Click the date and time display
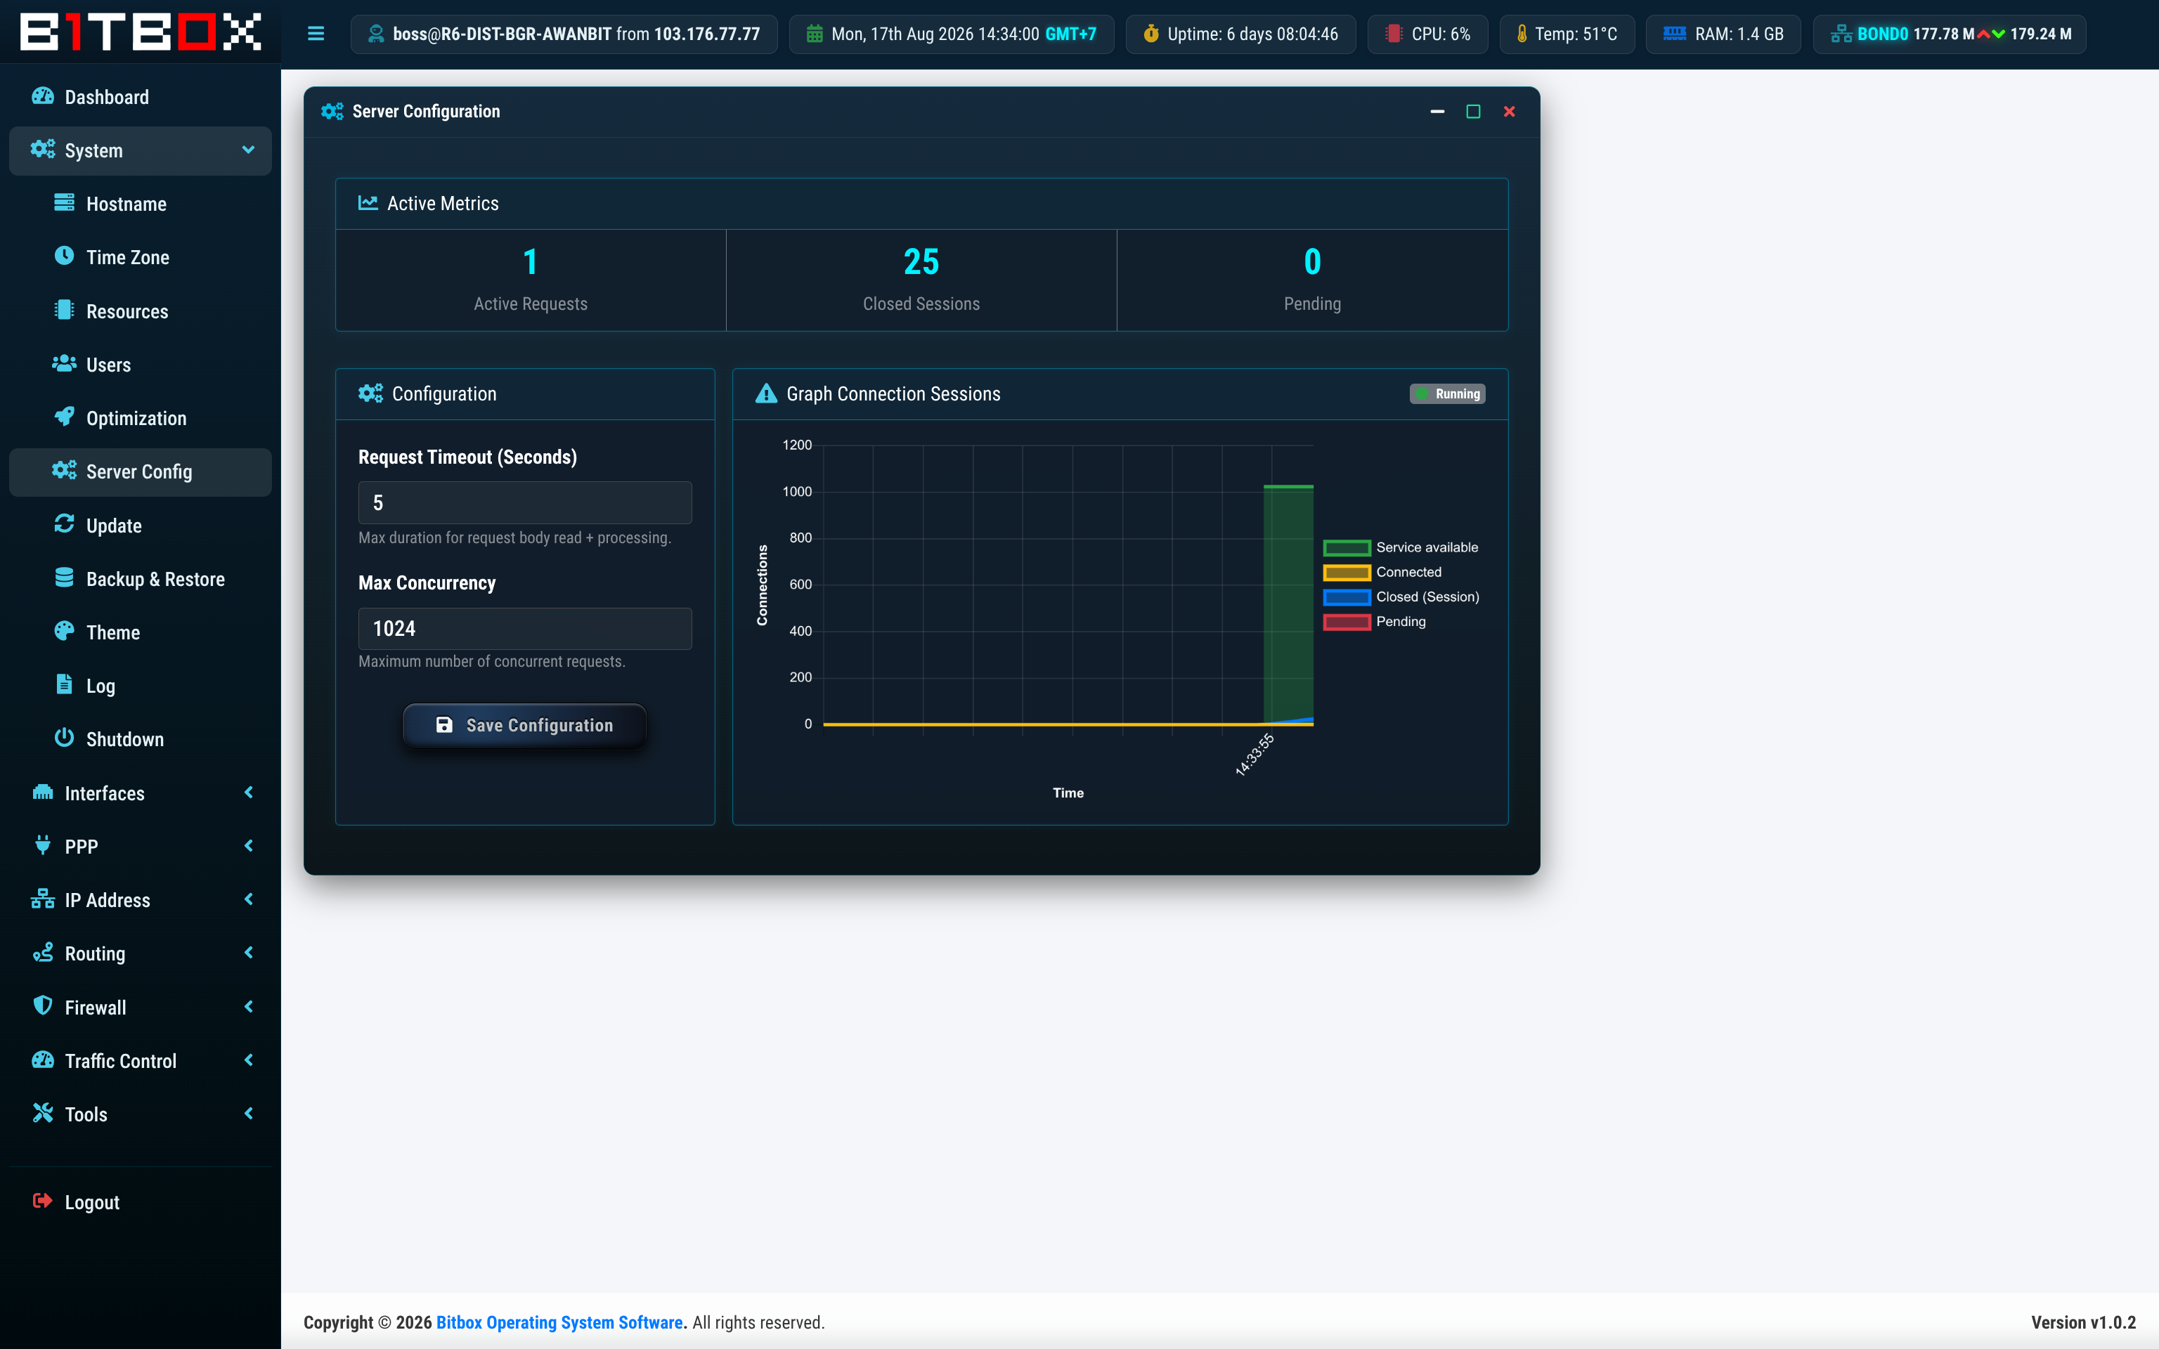Image resolution: width=2159 pixels, height=1349 pixels. point(952,34)
